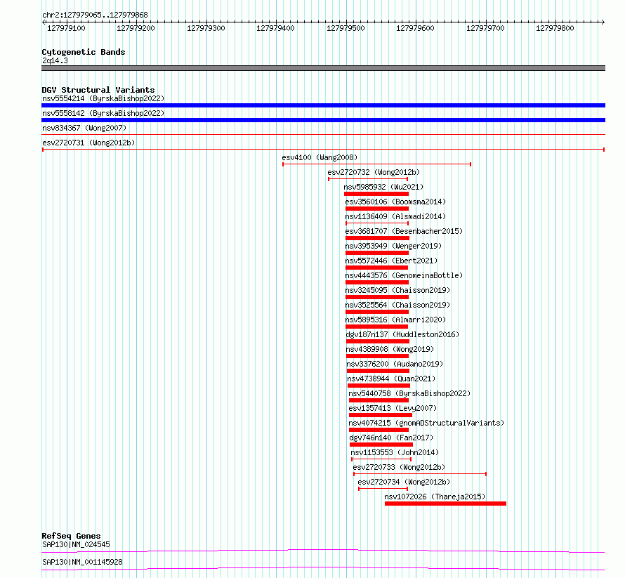Click nsv4443576 (GenomeinaBottle) label
625x578 pixels.
tap(404, 275)
